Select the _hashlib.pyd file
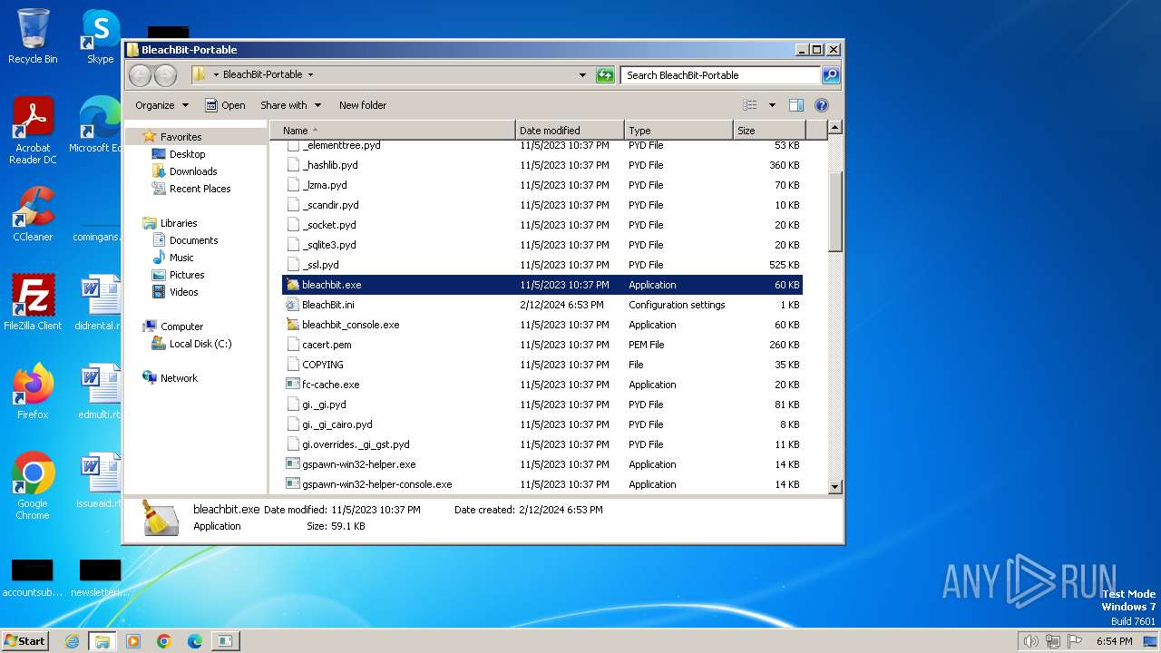The image size is (1161, 653). 330,165
